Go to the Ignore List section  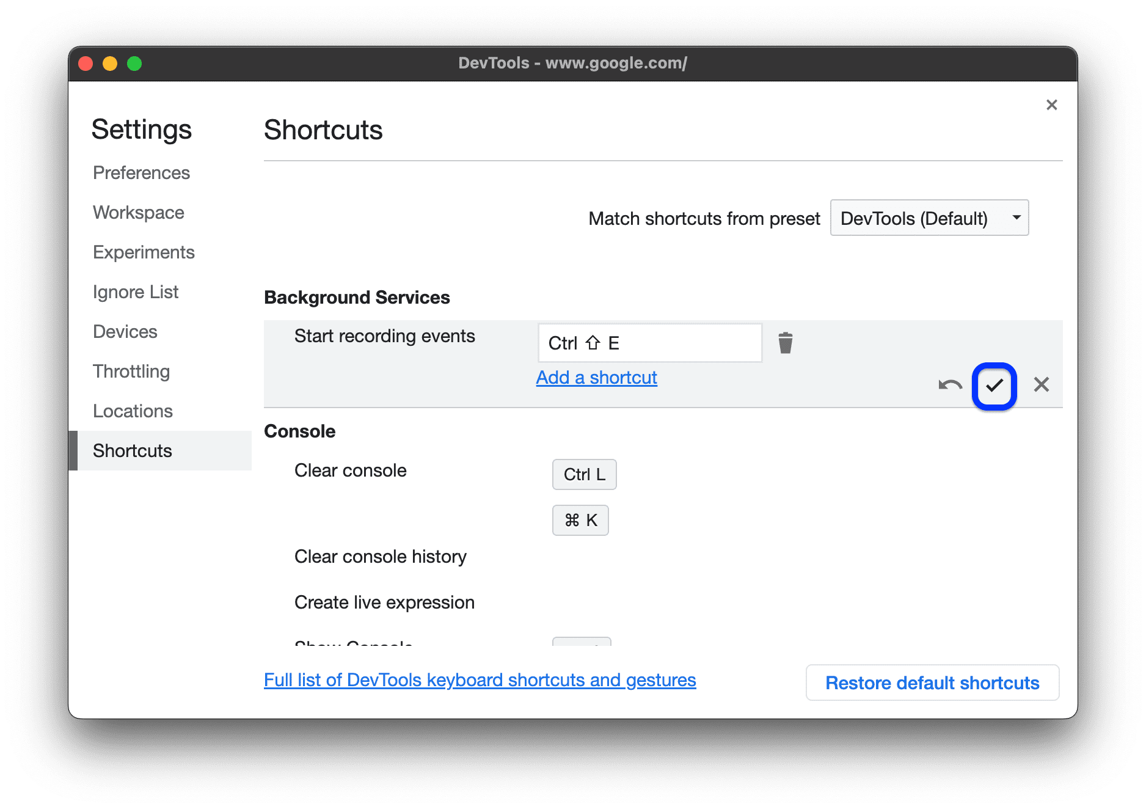(136, 291)
